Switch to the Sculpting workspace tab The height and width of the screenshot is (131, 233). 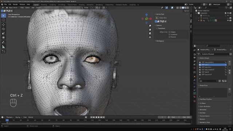[52, 5]
